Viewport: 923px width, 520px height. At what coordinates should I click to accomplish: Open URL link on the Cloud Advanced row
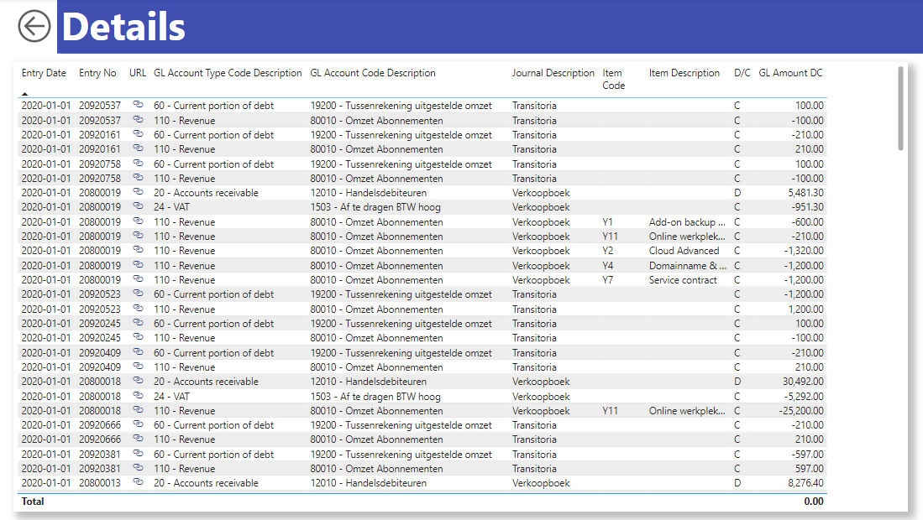tap(138, 250)
